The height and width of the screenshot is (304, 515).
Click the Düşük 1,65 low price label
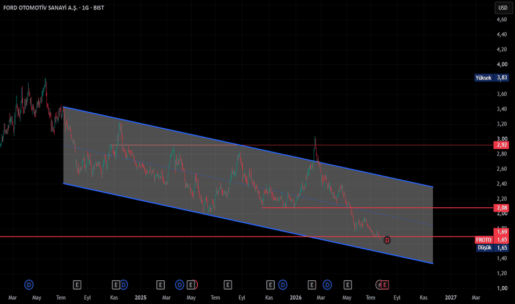pyautogui.click(x=493, y=248)
